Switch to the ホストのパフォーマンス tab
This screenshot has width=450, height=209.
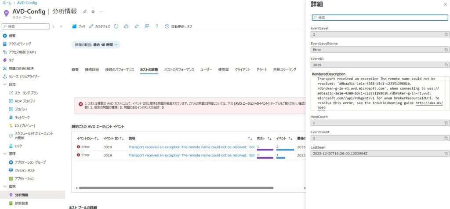(179, 70)
